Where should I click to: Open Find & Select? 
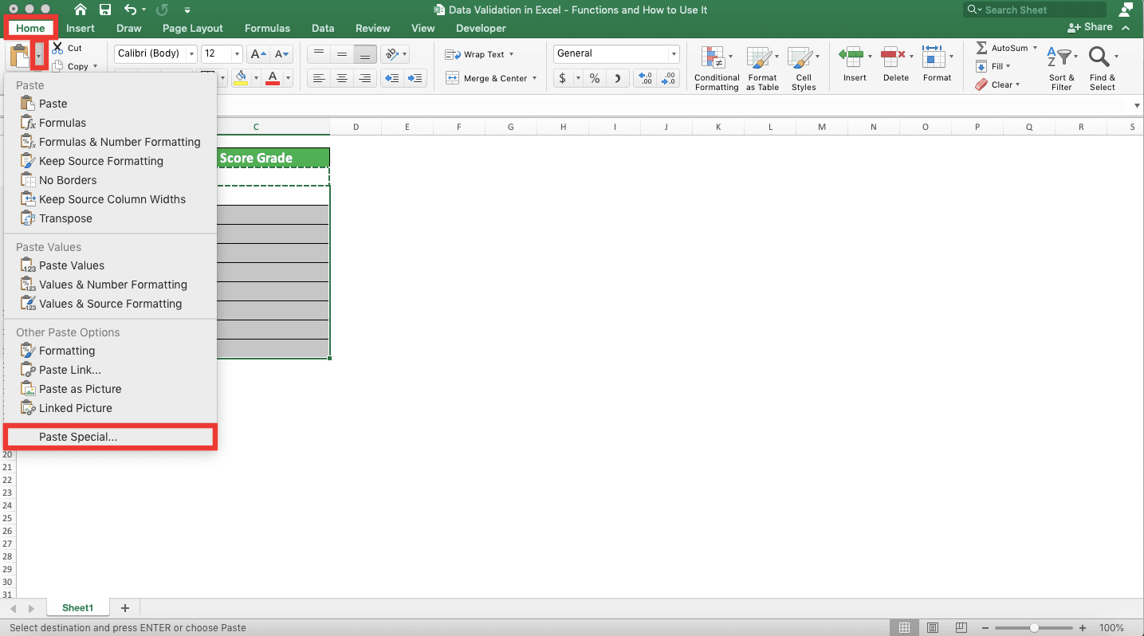1103,69
